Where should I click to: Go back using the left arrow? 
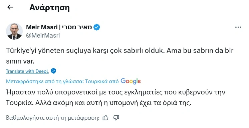coord(10,7)
